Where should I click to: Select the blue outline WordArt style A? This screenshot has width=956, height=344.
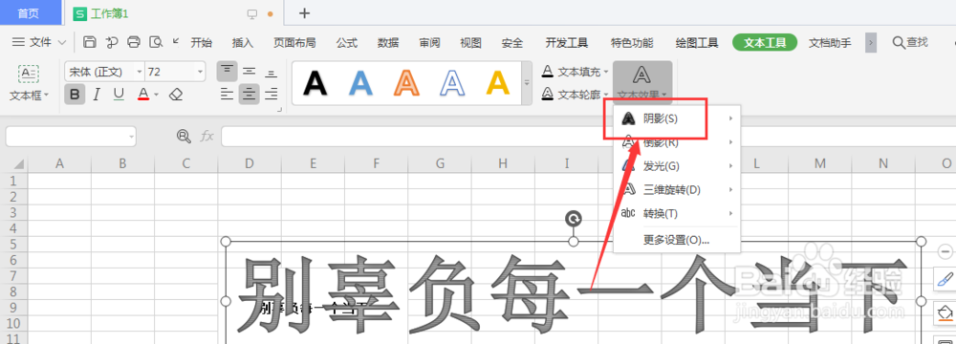tap(452, 83)
